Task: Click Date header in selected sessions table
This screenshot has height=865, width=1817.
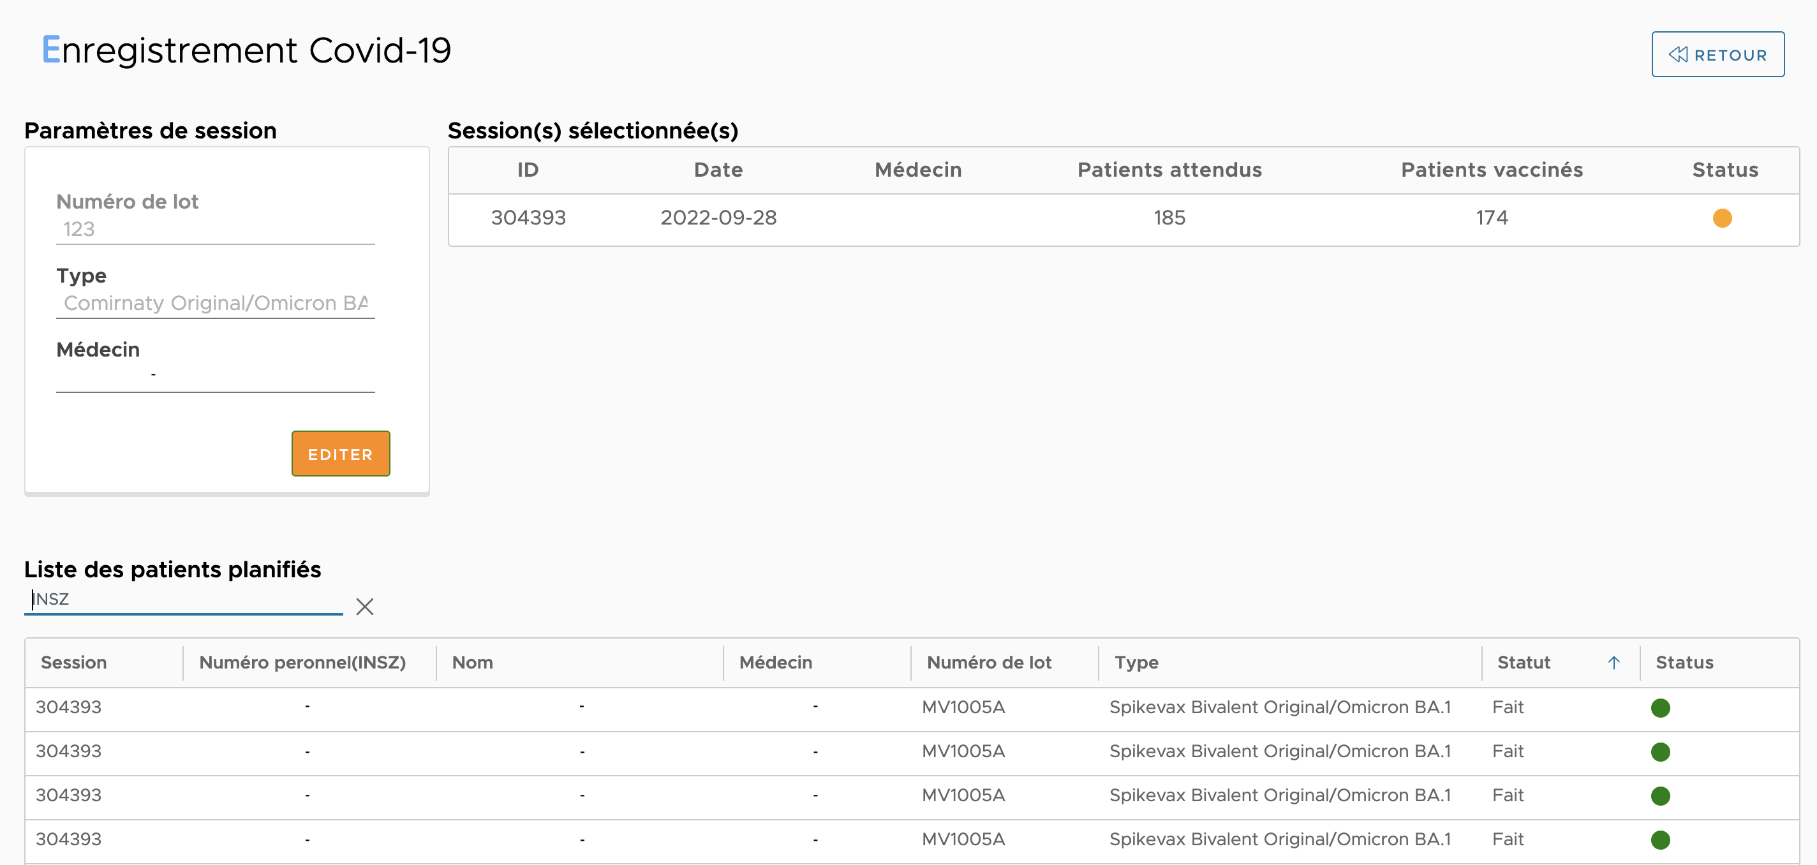Action: [718, 170]
